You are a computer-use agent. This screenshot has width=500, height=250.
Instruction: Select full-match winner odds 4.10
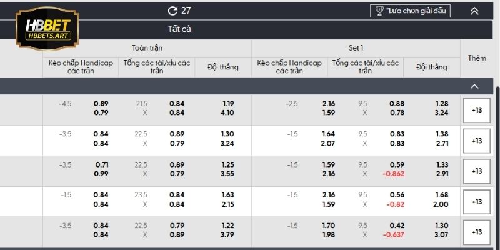tap(227, 113)
